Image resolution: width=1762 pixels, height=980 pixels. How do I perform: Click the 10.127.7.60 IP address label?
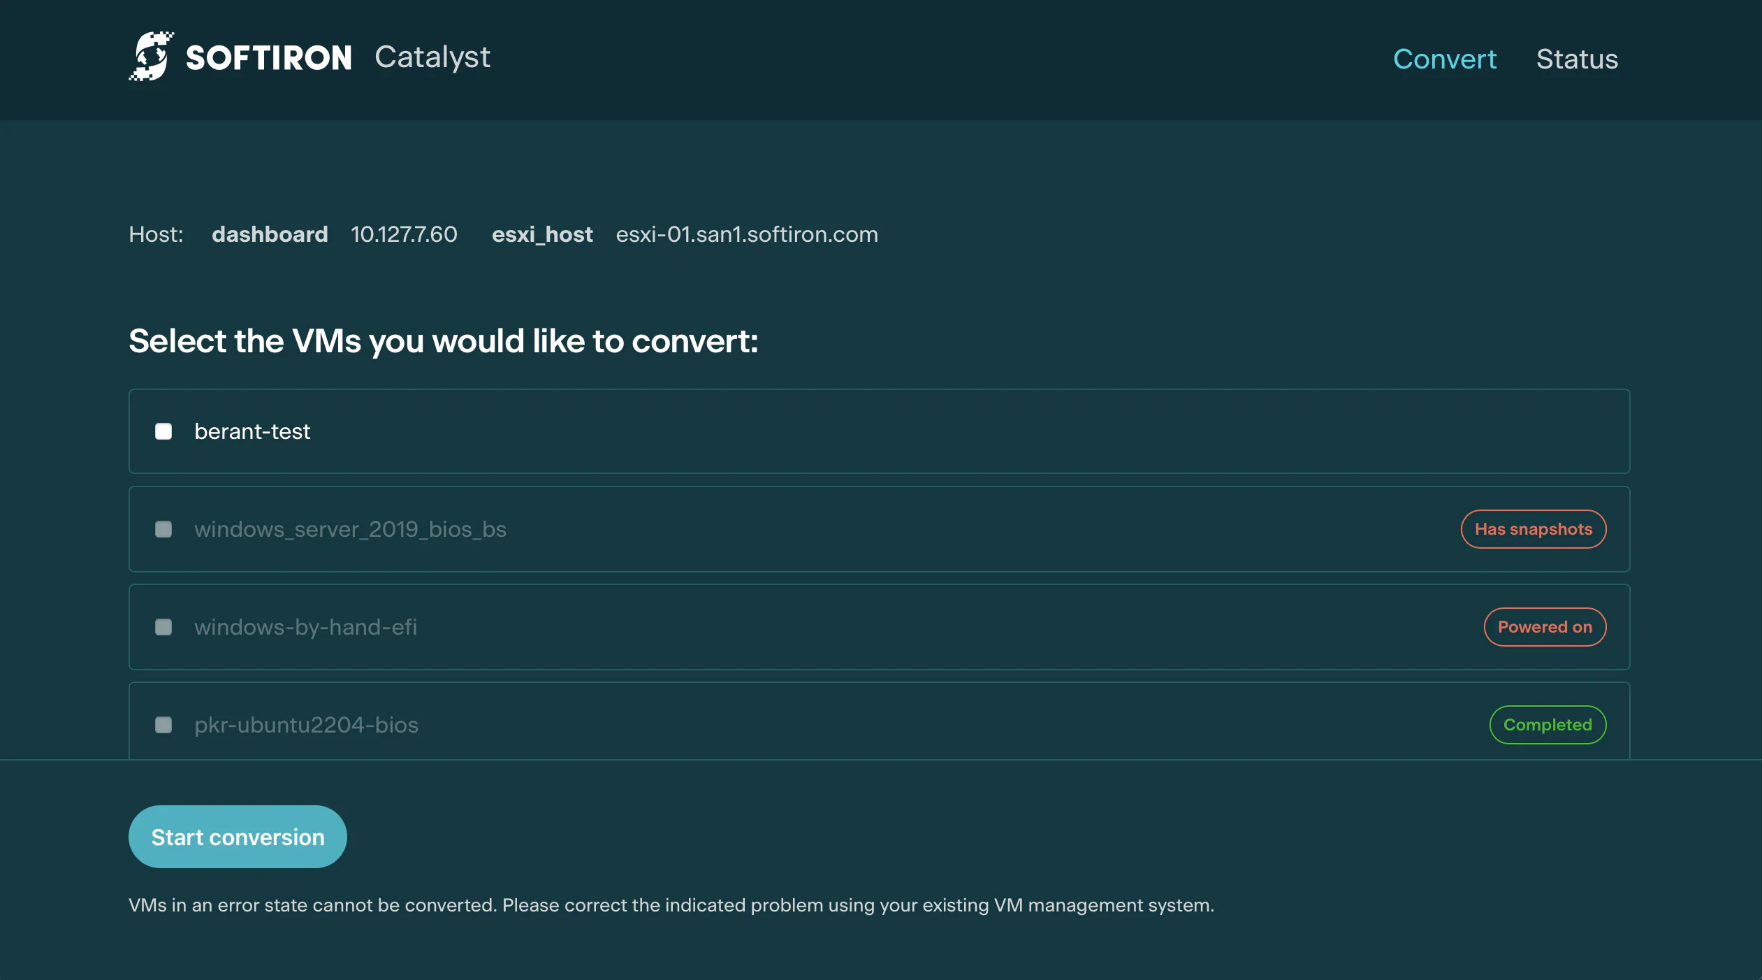[404, 233]
